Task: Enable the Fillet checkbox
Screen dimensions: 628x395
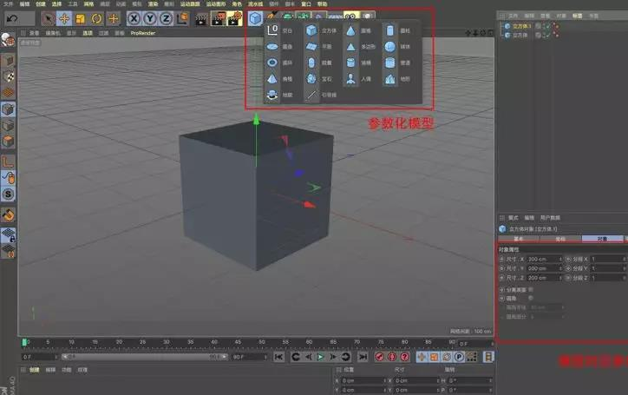Action: pyautogui.click(x=531, y=298)
